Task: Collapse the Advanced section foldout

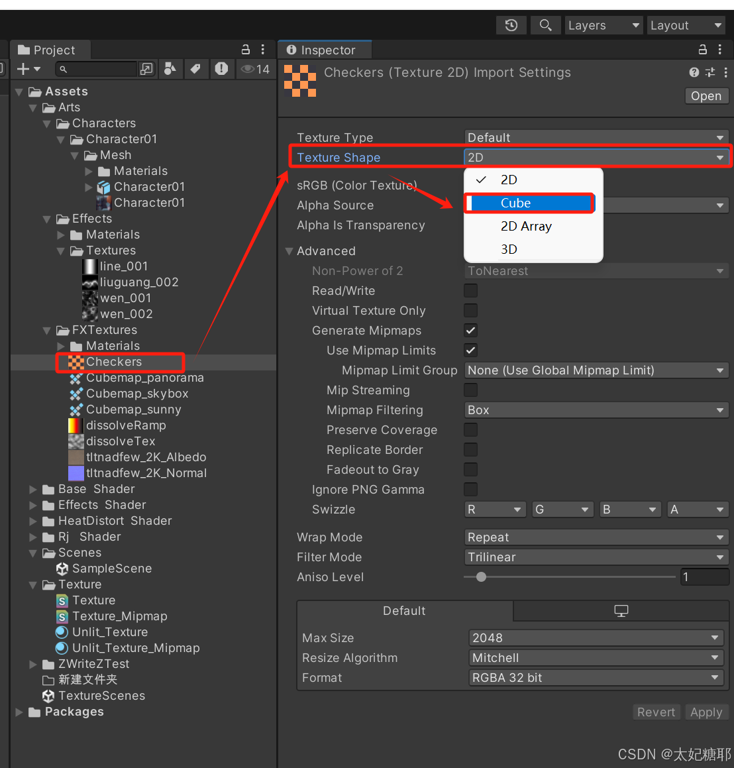Action: [x=289, y=251]
